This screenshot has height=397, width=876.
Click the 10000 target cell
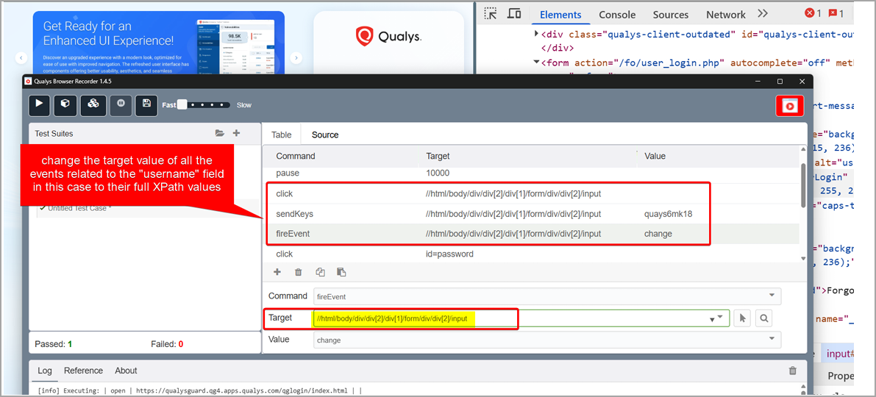[438, 174]
